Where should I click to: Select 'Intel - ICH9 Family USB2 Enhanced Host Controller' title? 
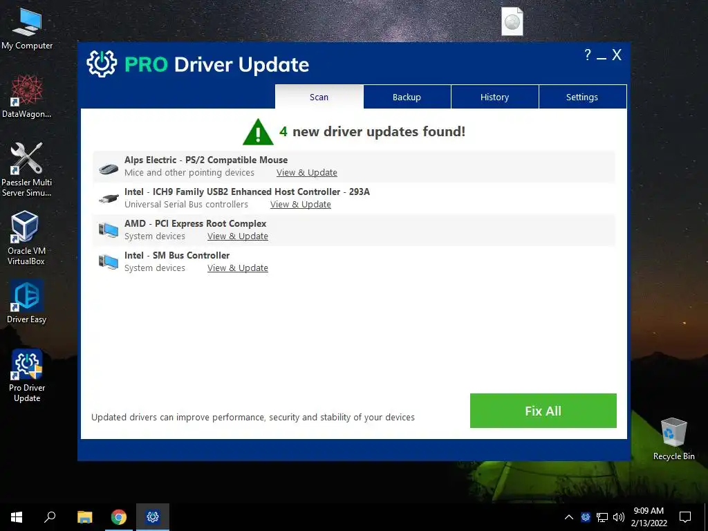point(247,192)
